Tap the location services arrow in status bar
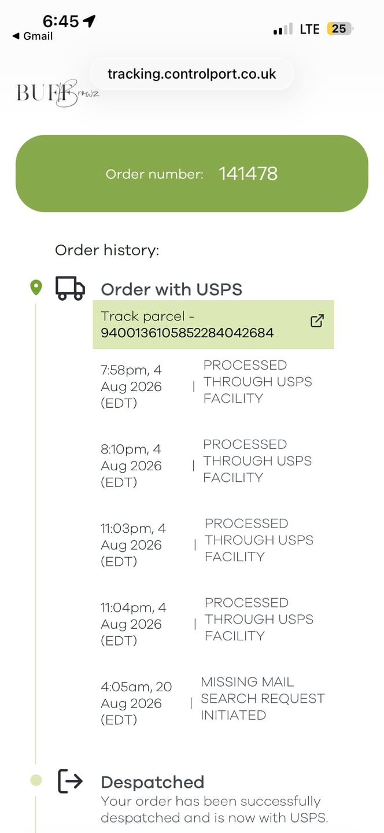384x833 pixels. coord(88,21)
